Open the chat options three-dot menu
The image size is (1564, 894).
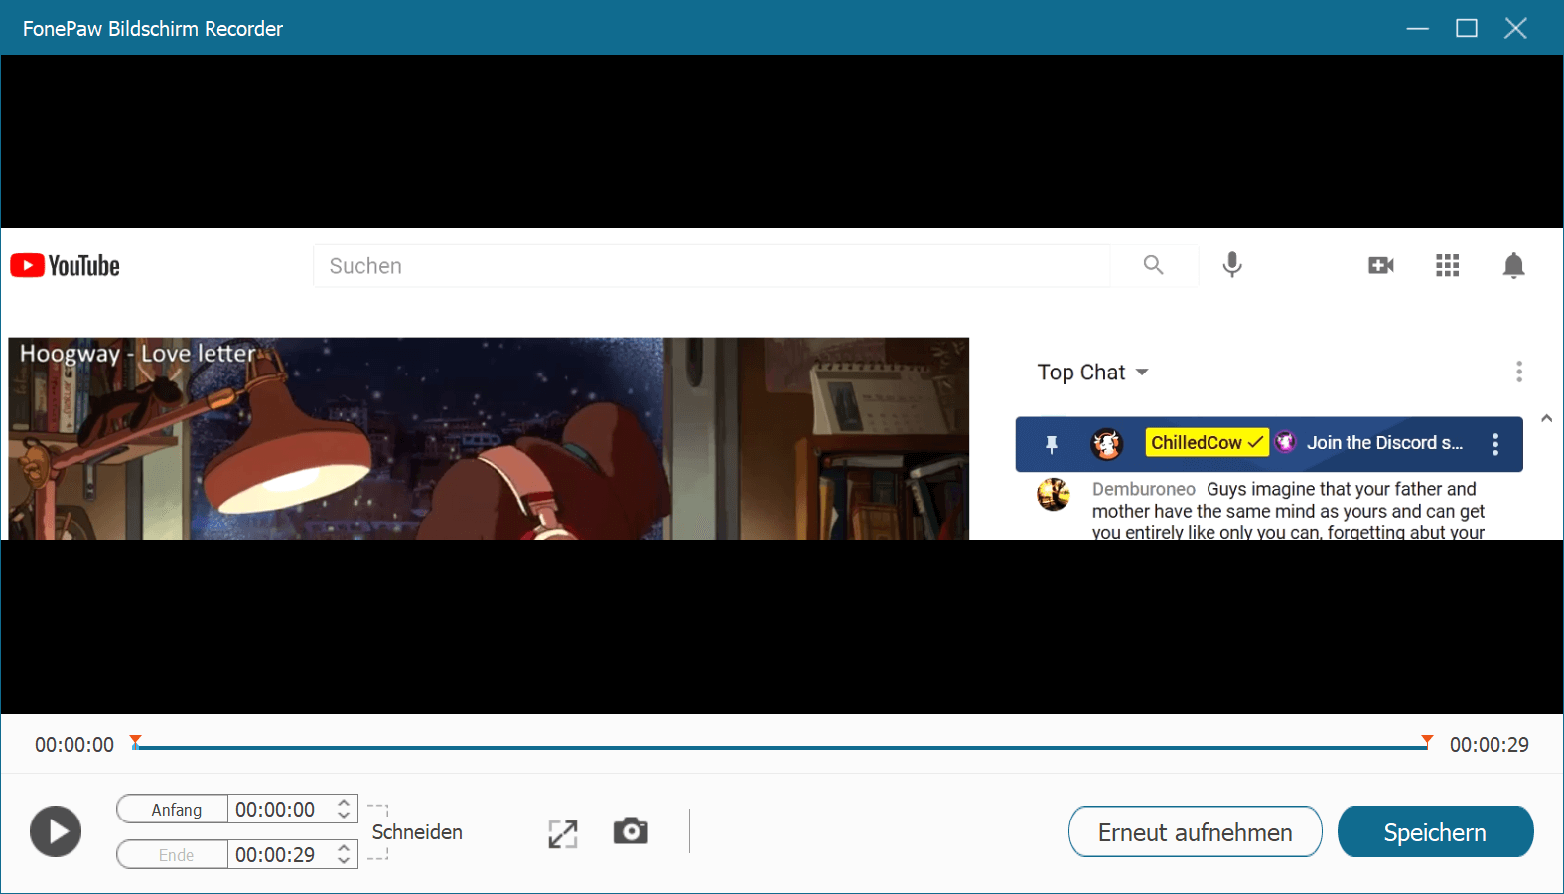coord(1519,372)
